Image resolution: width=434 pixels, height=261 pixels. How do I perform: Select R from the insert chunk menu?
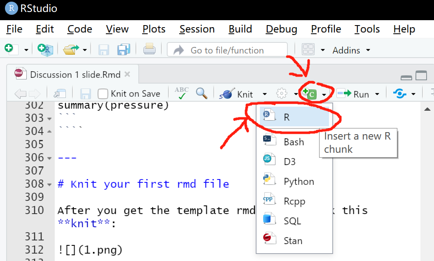point(294,117)
